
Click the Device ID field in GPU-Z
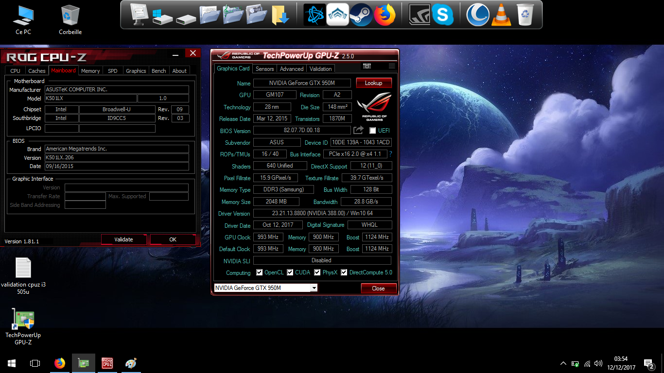361,142
